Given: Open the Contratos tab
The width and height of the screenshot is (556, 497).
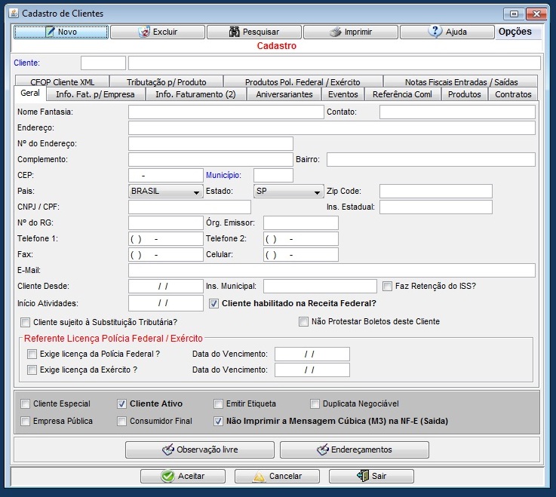Looking at the screenshot, I should pos(513,94).
